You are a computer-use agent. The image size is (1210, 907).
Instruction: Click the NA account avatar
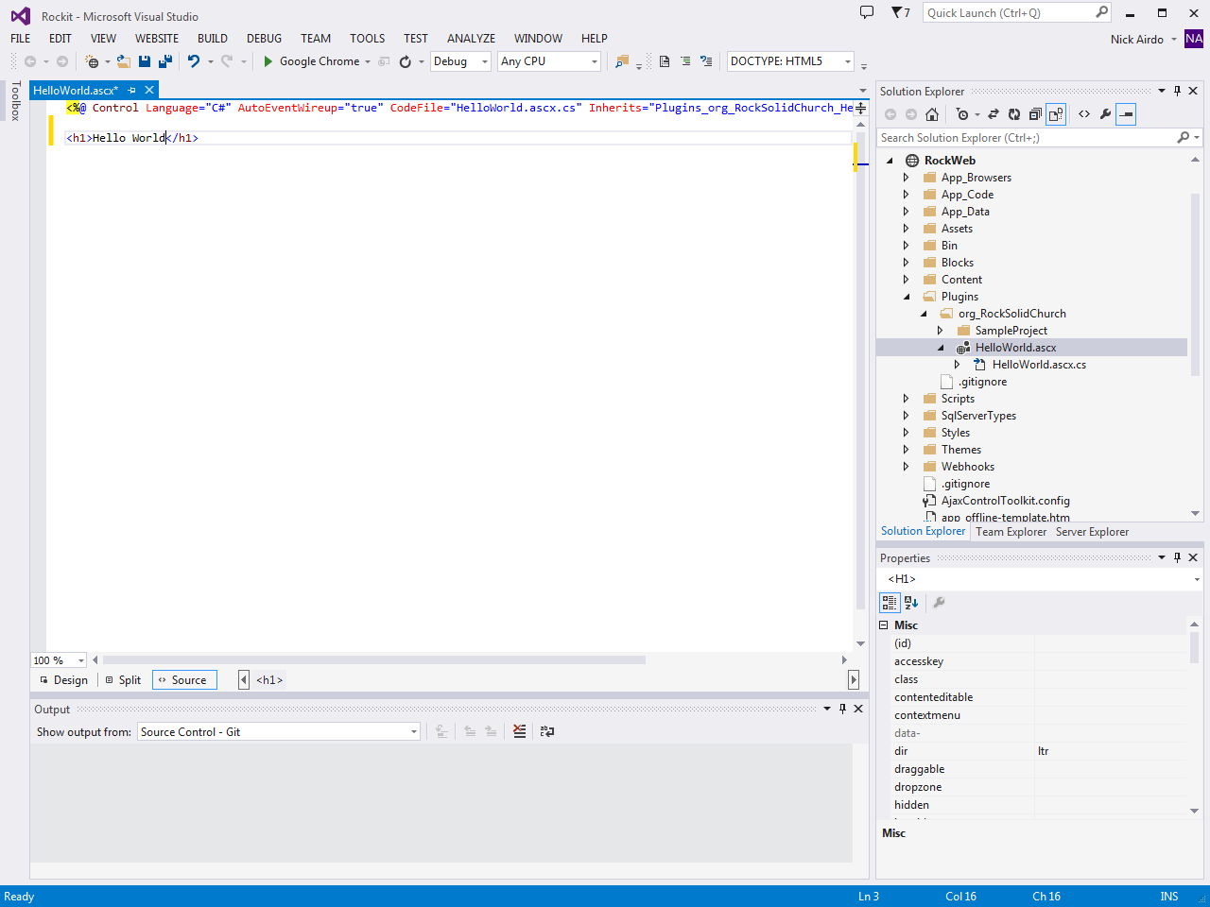[1194, 39]
